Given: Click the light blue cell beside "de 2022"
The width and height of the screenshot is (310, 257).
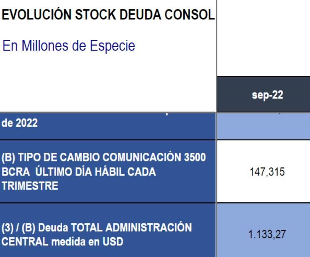Looking at the screenshot, I should click(x=264, y=125).
